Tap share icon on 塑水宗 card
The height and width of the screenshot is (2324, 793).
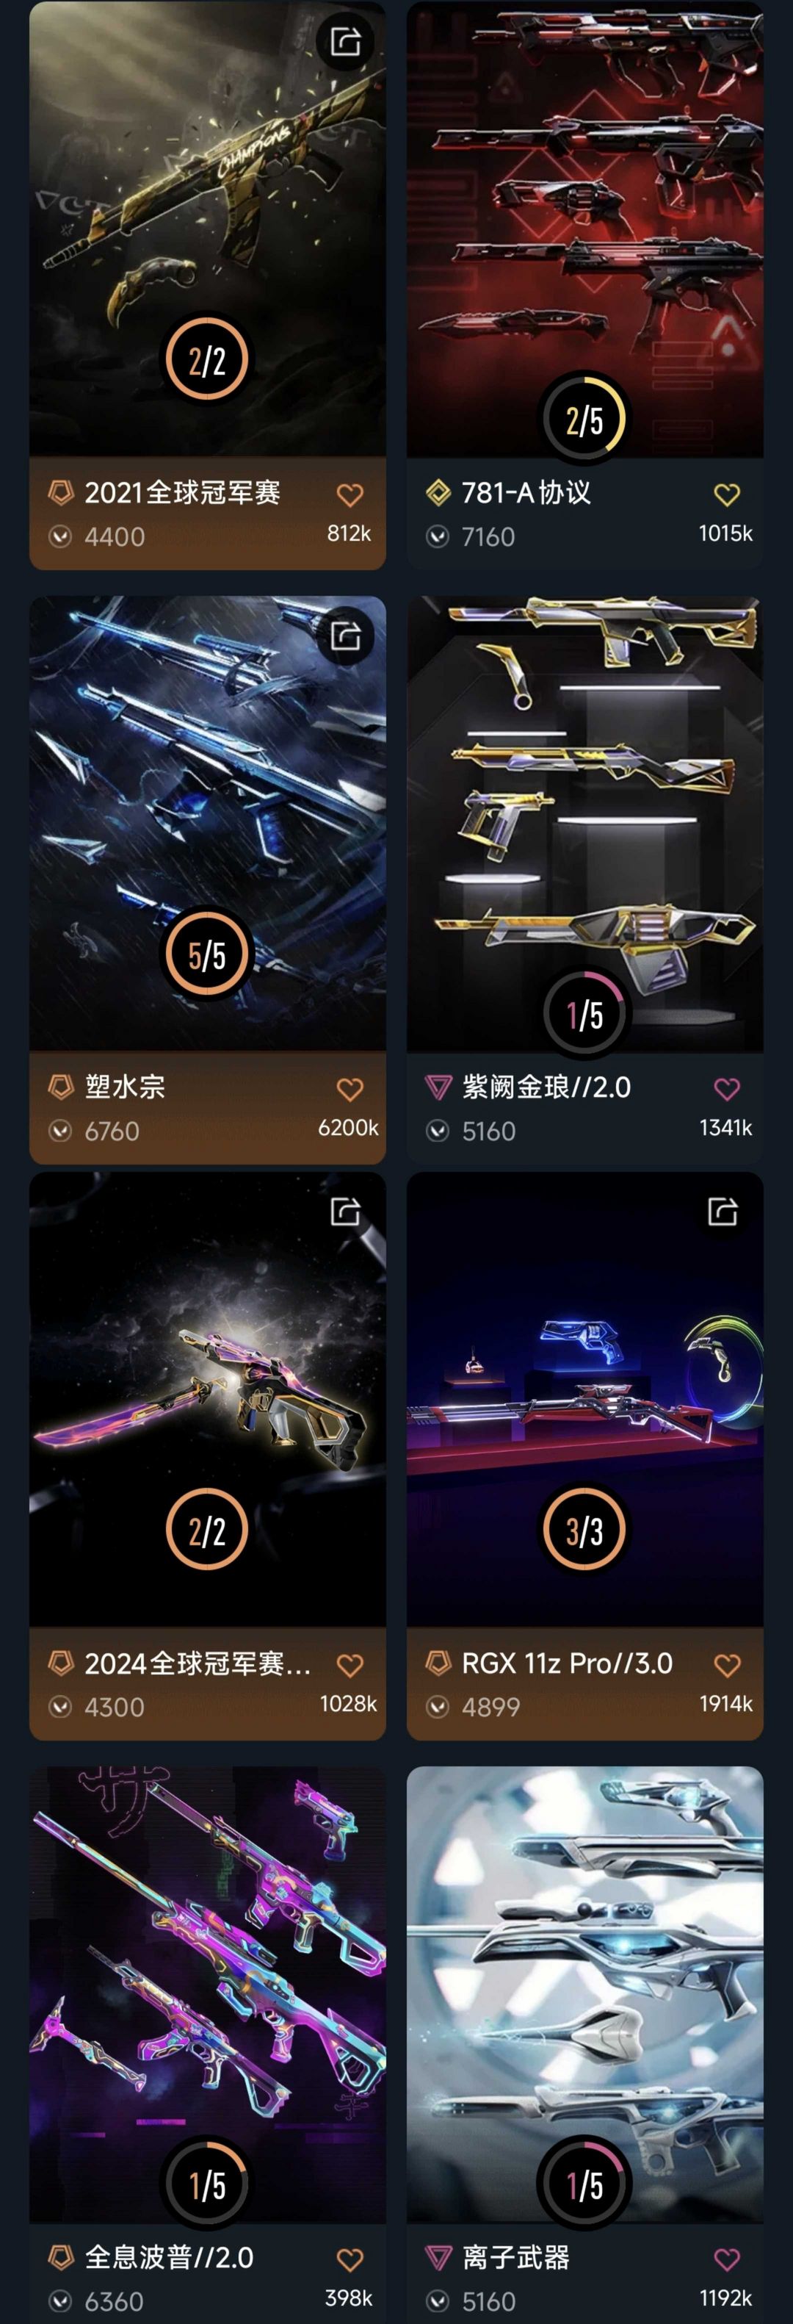tap(345, 636)
